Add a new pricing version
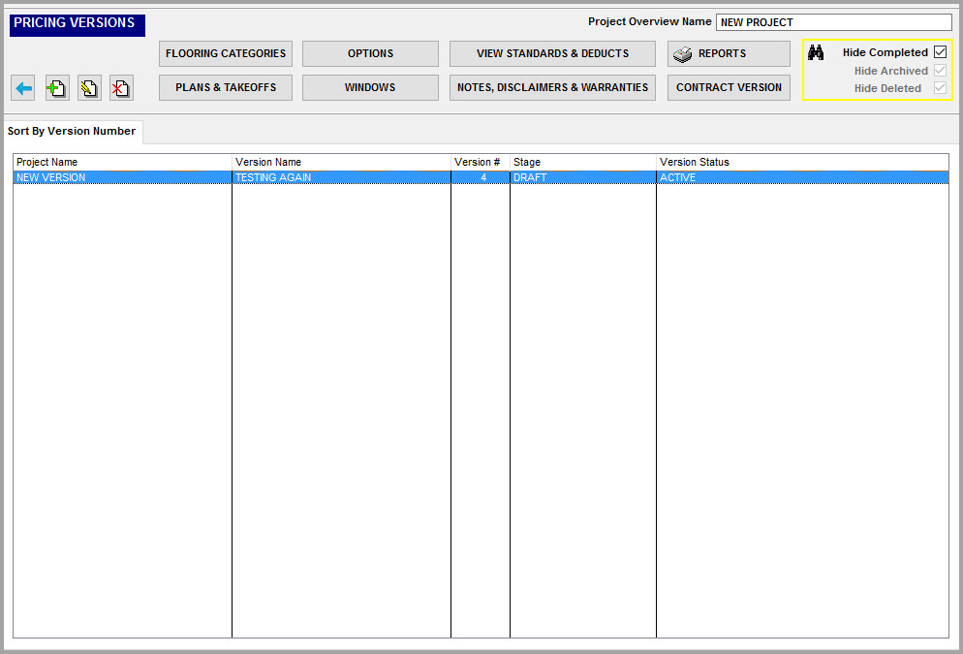Image resolution: width=963 pixels, height=654 pixels. coord(57,88)
